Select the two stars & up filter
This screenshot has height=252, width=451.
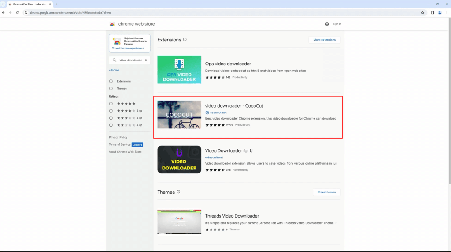(x=111, y=125)
